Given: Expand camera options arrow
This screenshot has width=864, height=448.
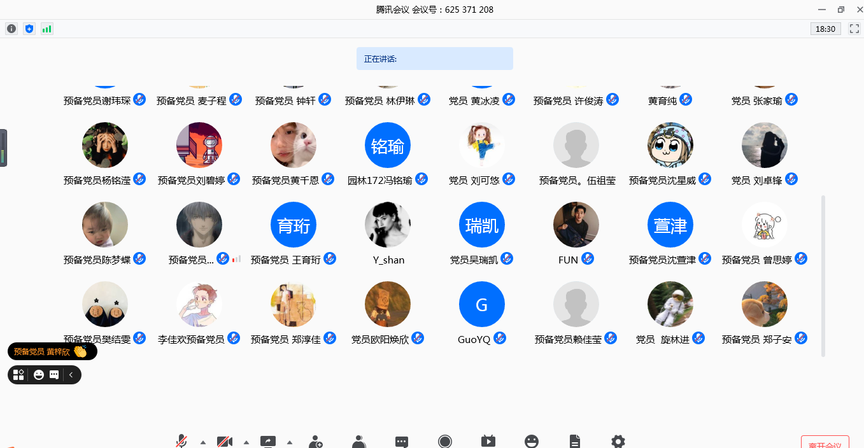Looking at the screenshot, I should pyautogui.click(x=246, y=442).
